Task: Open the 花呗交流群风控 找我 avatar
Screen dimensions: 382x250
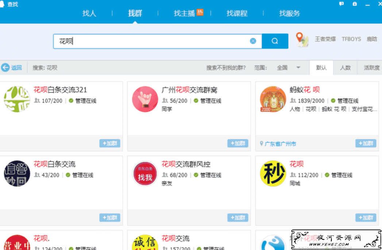Action: (x=145, y=173)
